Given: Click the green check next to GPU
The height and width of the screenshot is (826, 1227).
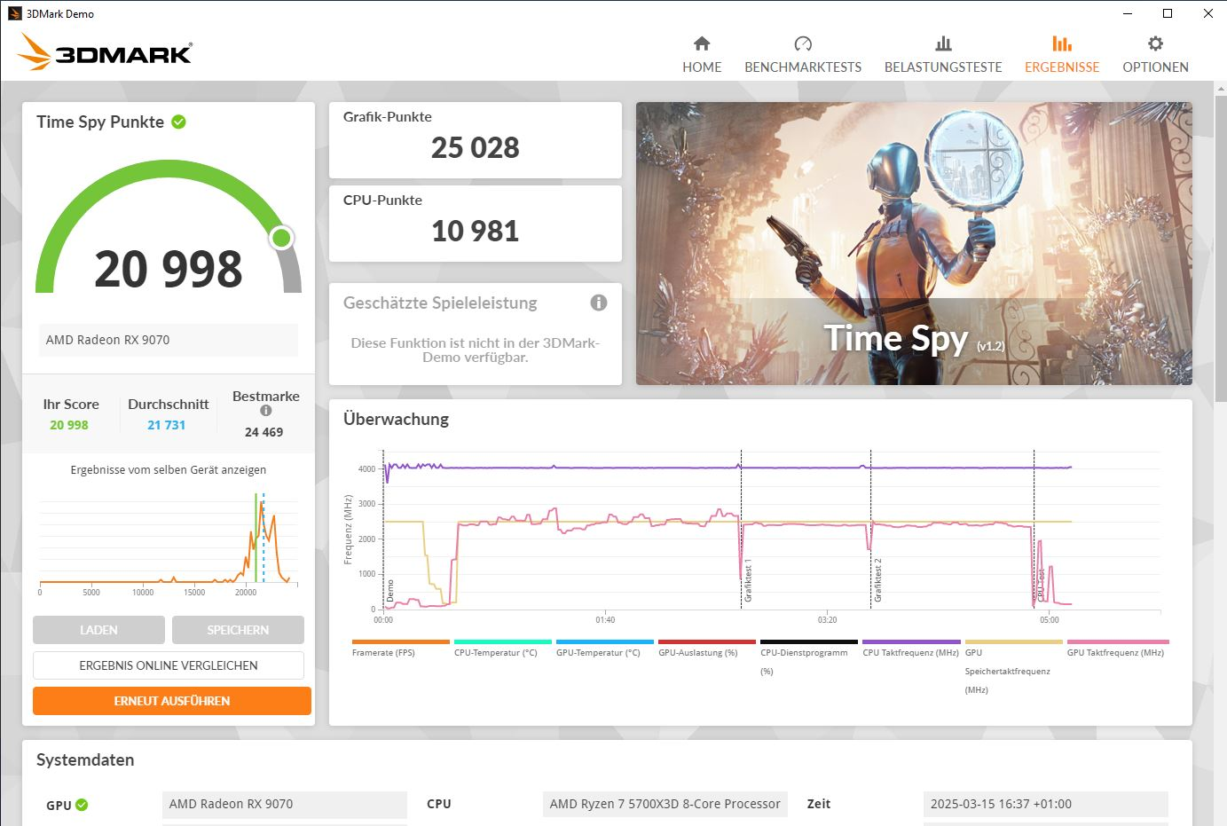Looking at the screenshot, I should [82, 805].
